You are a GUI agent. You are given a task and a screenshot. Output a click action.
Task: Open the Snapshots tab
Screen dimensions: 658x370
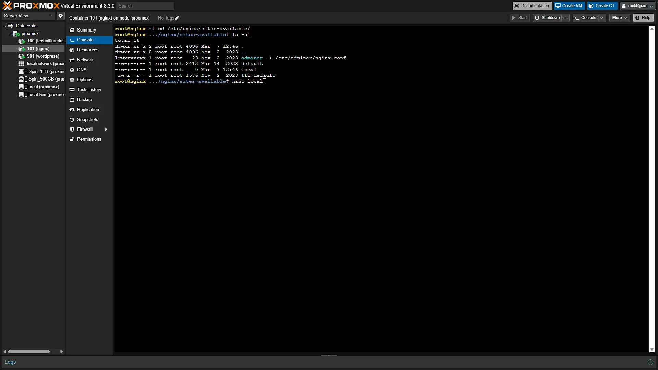[90, 120]
